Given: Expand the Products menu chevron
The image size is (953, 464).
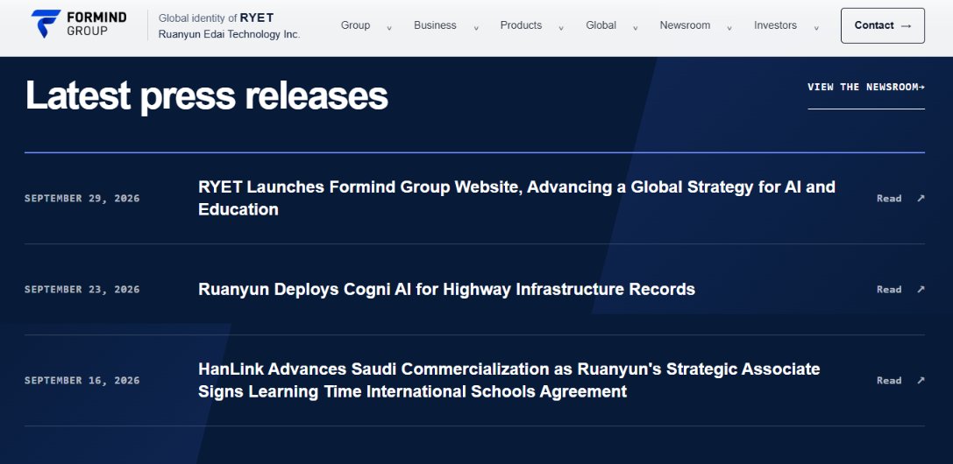Looking at the screenshot, I should [561, 28].
